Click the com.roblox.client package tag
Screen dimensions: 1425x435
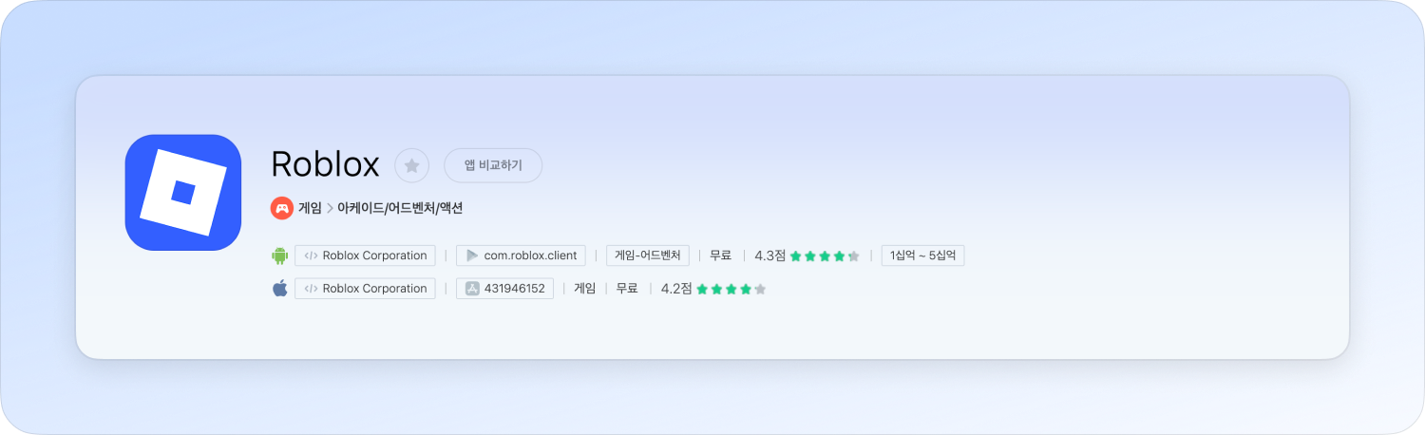pos(521,255)
